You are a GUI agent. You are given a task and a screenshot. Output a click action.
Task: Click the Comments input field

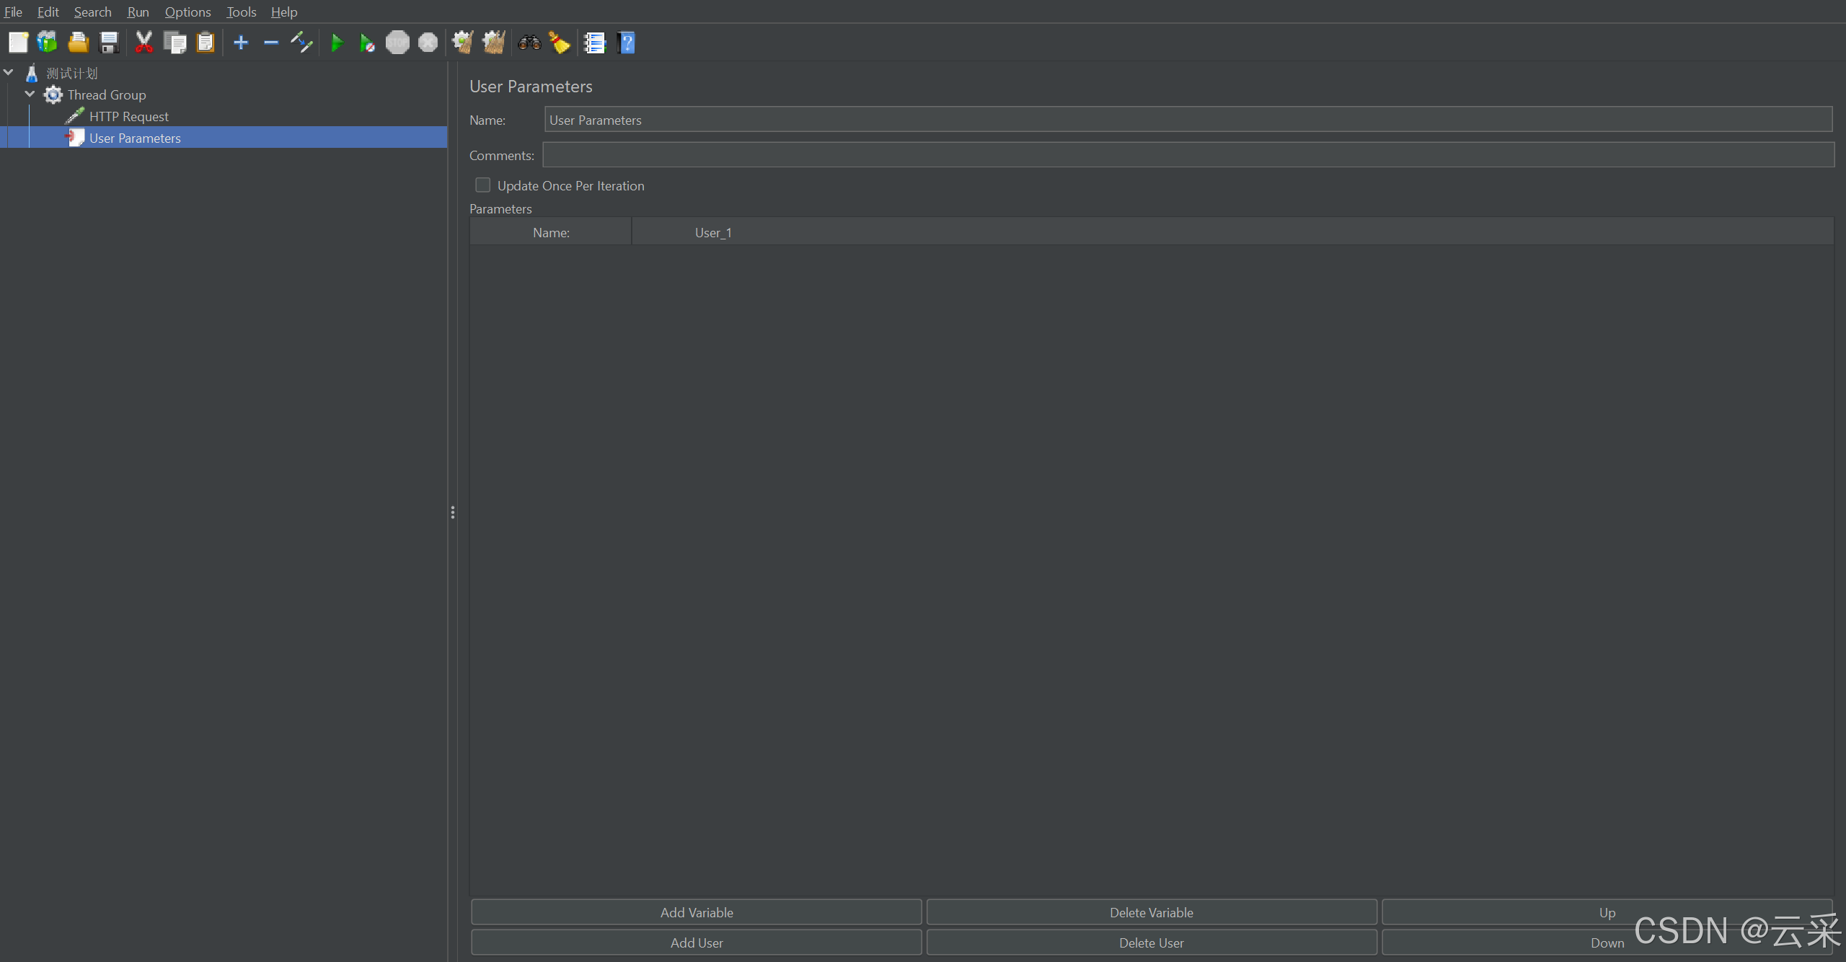tap(1188, 155)
